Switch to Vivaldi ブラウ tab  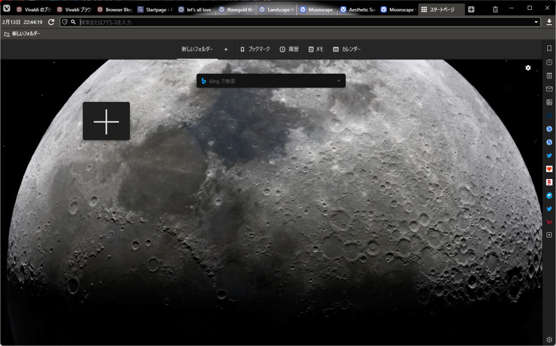tap(74, 10)
